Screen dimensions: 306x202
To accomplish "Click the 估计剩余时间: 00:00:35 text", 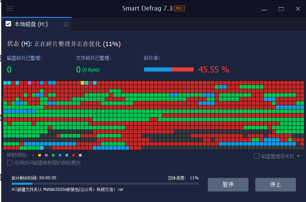I will [34, 178].
